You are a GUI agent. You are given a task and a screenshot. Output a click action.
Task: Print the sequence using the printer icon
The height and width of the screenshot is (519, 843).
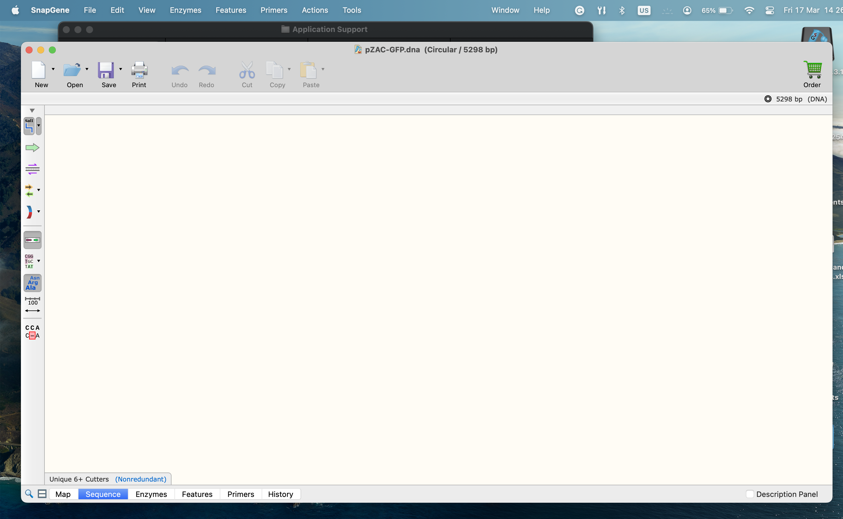pyautogui.click(x=139, y=70)
